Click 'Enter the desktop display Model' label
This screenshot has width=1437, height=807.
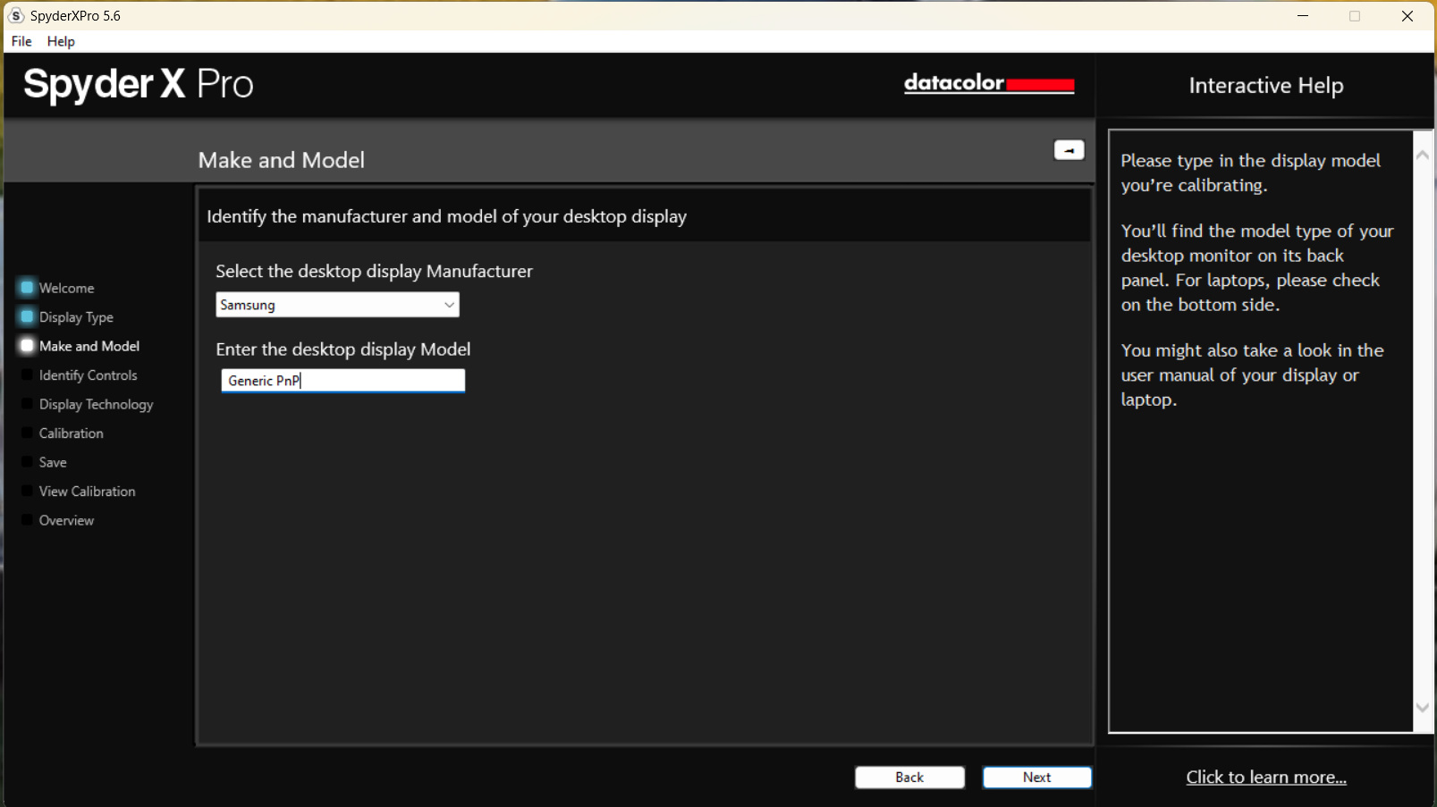tap(343, 349)
